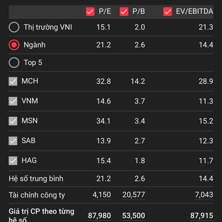Select the Ngành radio button
This screenshot has height=222, width=222.
pos(14,45)
